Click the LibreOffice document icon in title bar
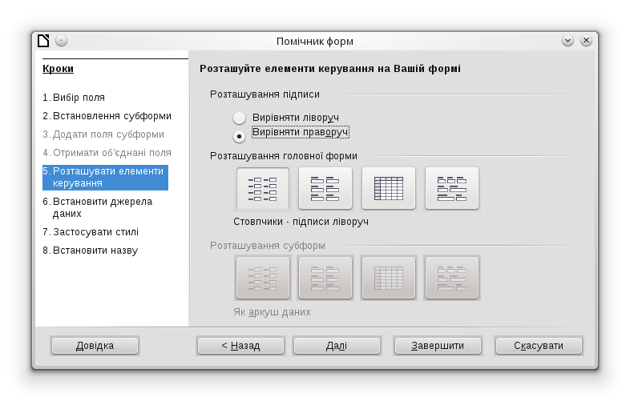630x401 pixels. tap(43, 40)
